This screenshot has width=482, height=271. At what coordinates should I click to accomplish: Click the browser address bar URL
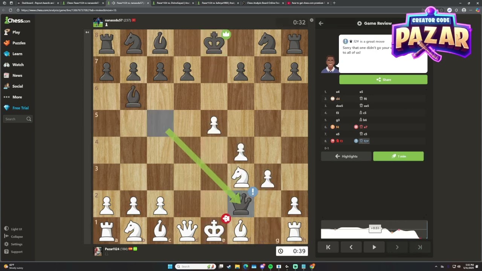[x=69, y=10]
